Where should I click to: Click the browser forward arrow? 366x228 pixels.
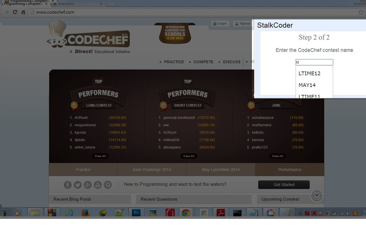click(6, 12)
